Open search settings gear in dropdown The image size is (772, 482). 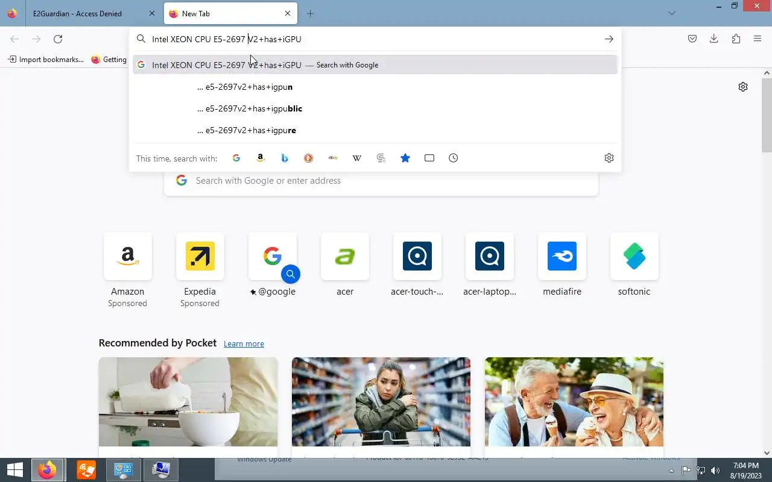pos(609,158)
